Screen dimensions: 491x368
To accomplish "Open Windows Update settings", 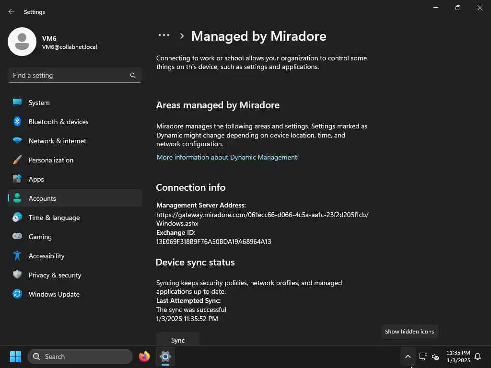I will [x=74, y=294].
